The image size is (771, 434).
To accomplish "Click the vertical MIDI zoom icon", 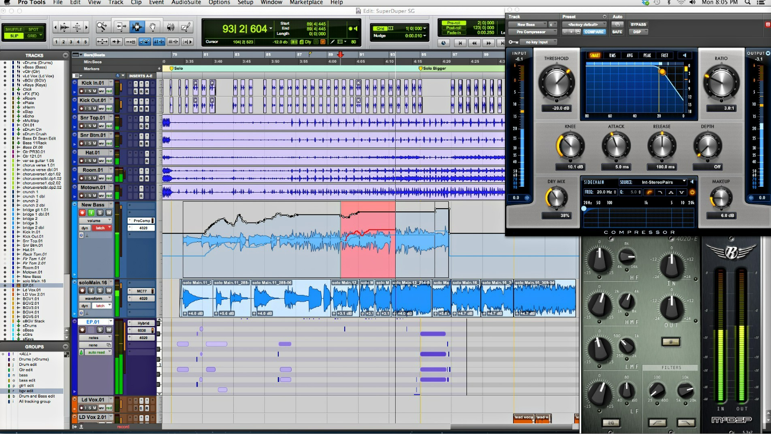I will (77, 27).
